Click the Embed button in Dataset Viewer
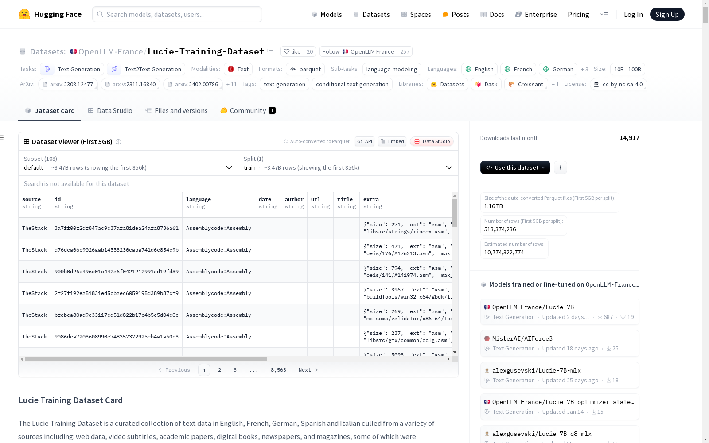 click(392, 141)
